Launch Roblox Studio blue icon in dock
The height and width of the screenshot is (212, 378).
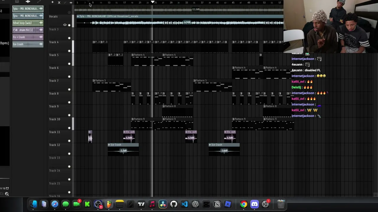228,204
